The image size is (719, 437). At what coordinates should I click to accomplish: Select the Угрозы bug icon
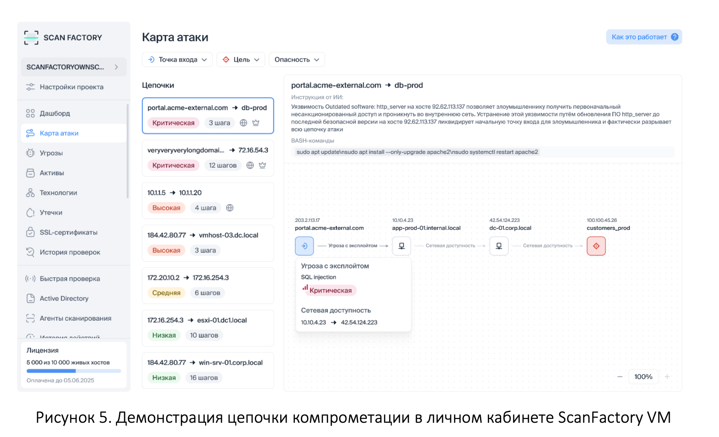click(30, 153)
